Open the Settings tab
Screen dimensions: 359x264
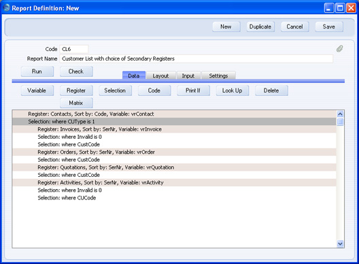(218, 76)
